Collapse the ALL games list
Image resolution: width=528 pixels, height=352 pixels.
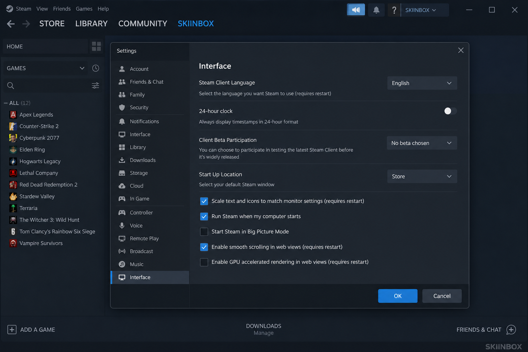click(6, 103)
